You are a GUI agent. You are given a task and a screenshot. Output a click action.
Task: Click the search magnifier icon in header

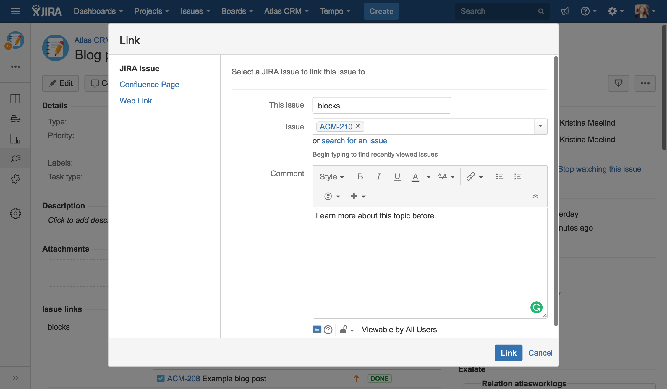(x=541, y=11)
